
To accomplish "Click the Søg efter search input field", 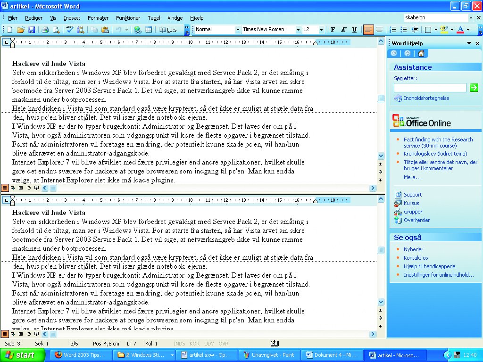I will [430, 88].
